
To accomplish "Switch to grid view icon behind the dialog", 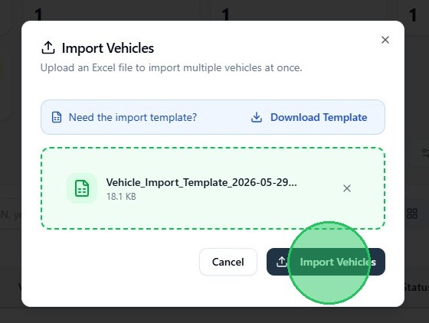I will click(412, 214).
